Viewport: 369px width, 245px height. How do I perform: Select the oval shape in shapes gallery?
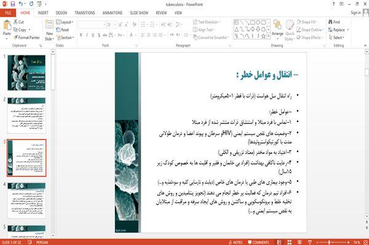[x=258, y=23]
